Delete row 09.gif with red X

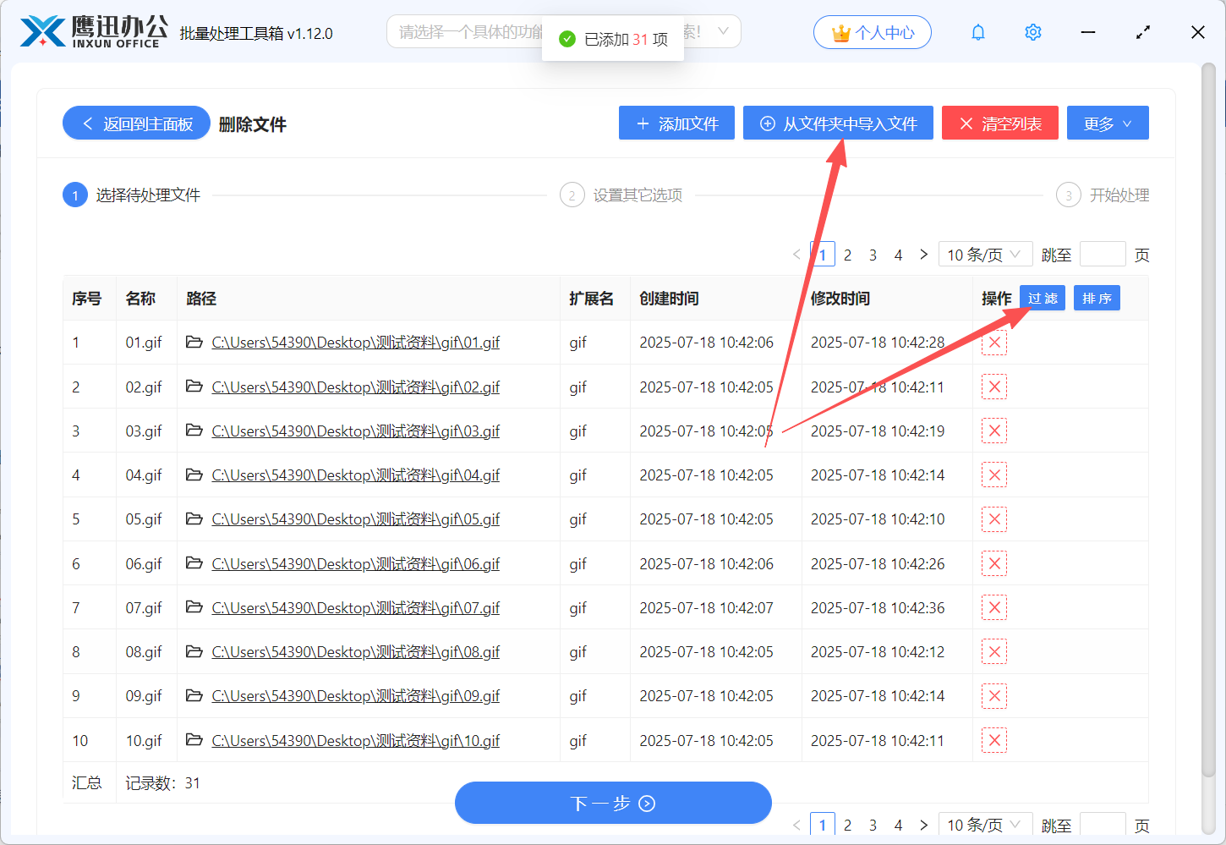(x=994, y=696)
